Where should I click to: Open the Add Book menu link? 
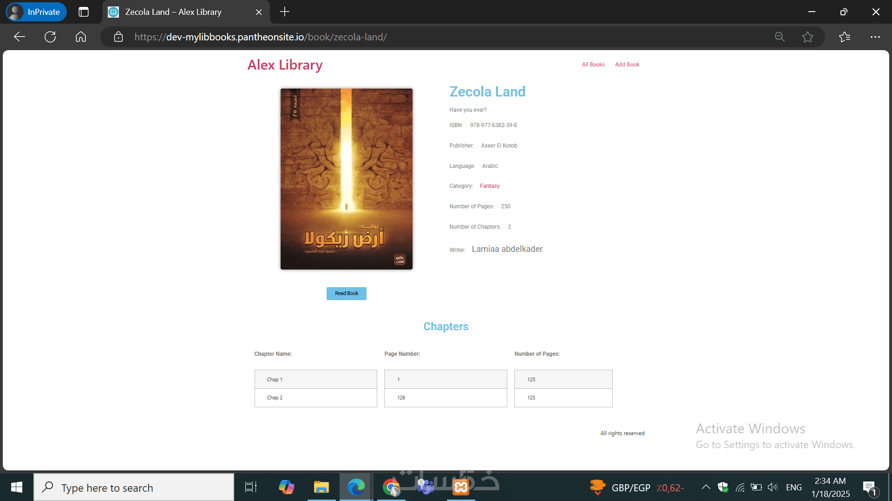click(x=627, y=64)
